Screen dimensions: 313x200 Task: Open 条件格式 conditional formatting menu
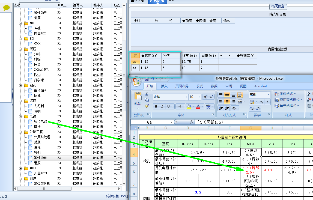click(x=285, y=94)
